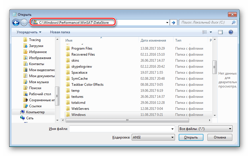Open the Упорядочить dropdown menu
This screenshot has width=249, height=156.
pyautogui.click(x=29, y=32)
